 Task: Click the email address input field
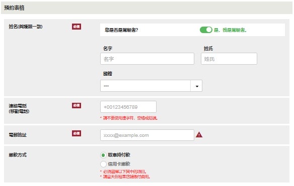(147, 135)
